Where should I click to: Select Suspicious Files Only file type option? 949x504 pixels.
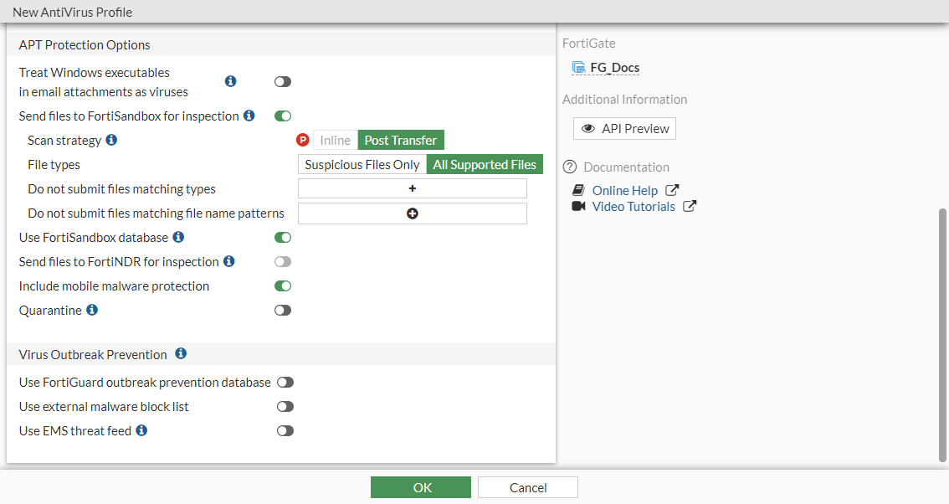pos(362,164)
